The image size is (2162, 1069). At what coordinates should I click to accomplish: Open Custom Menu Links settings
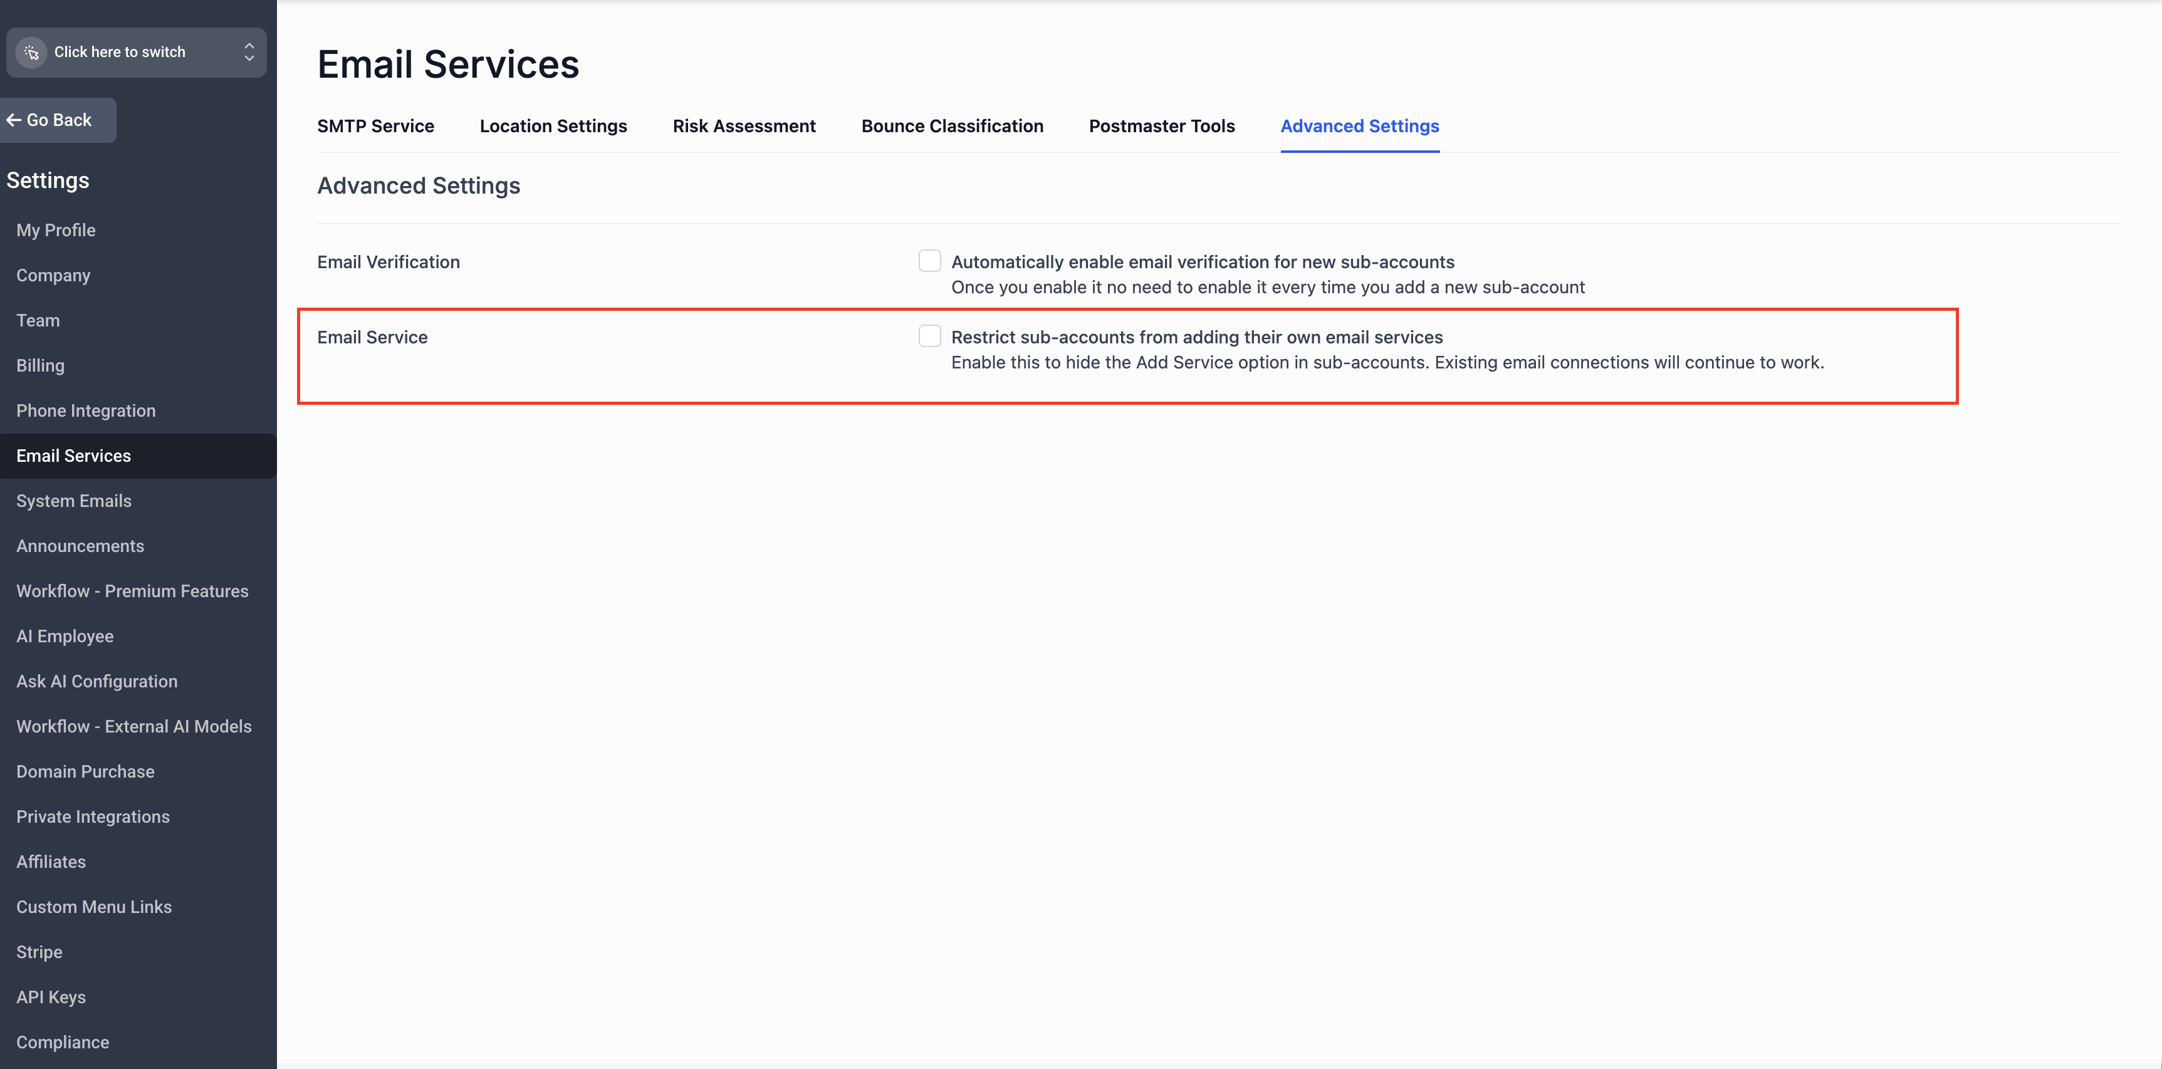pyautogui.click(x=94, y=907)
